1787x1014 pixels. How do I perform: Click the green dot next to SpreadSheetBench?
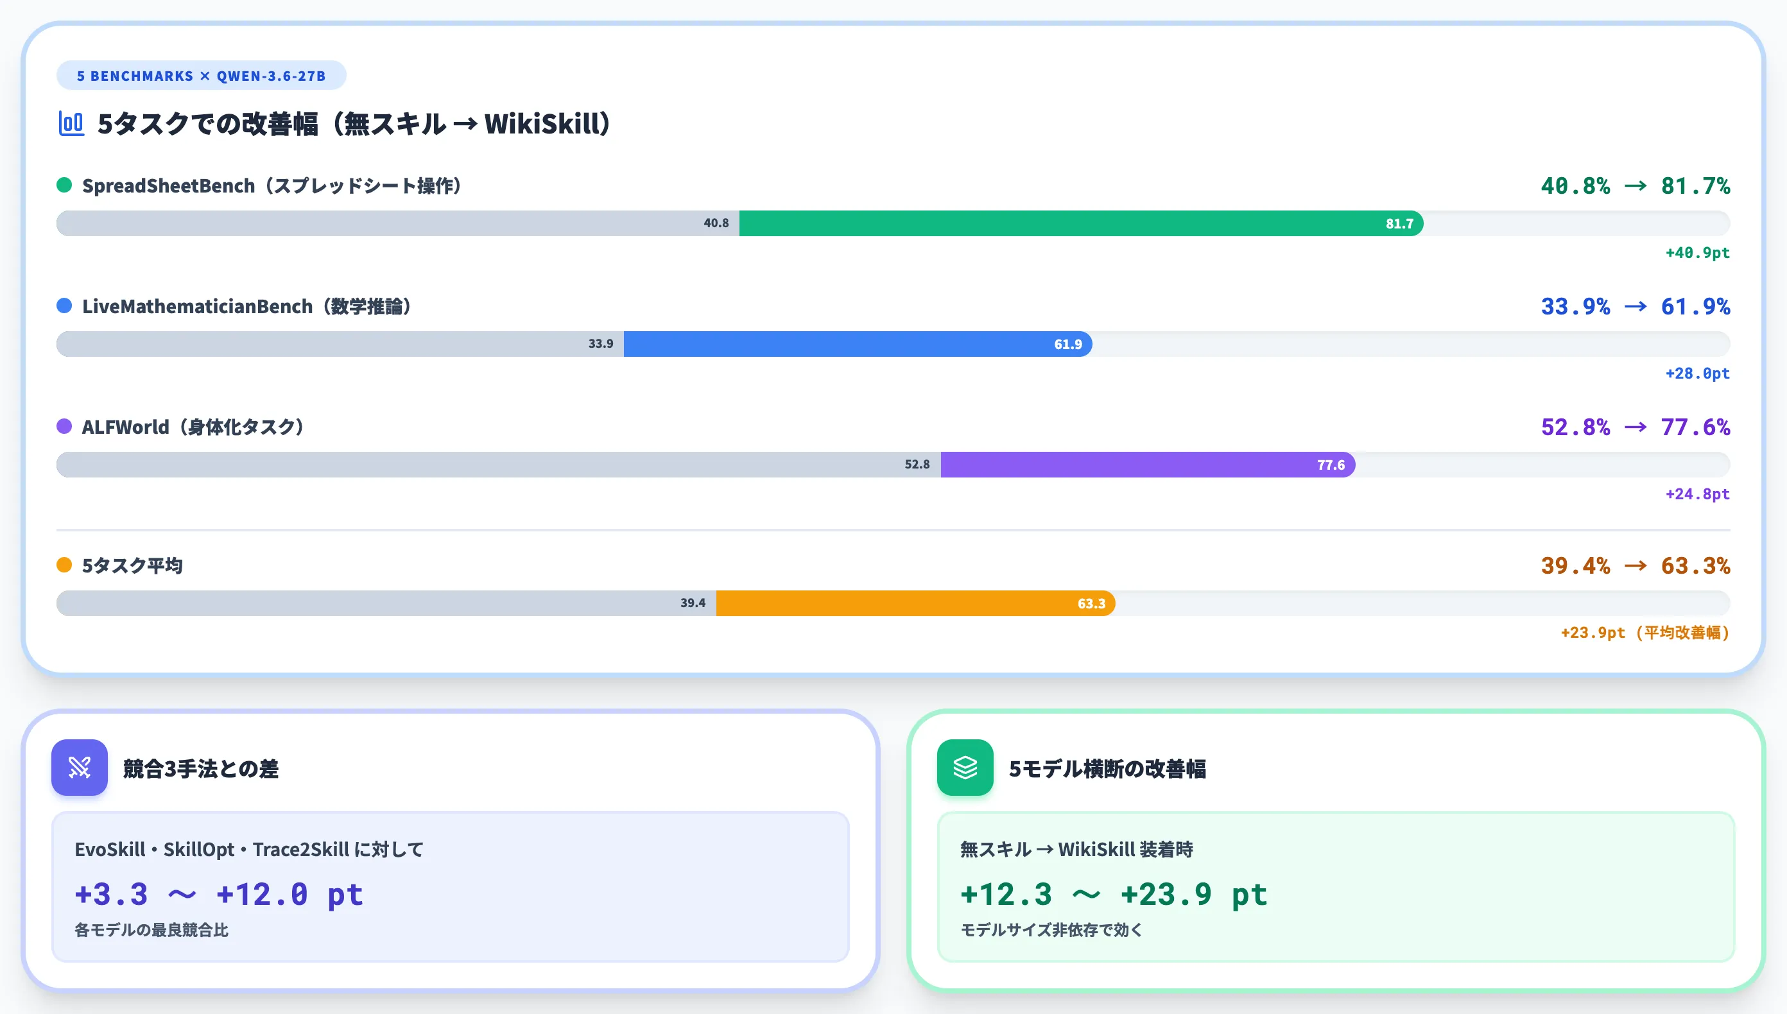pyautogui.click(x=64, y=185)
